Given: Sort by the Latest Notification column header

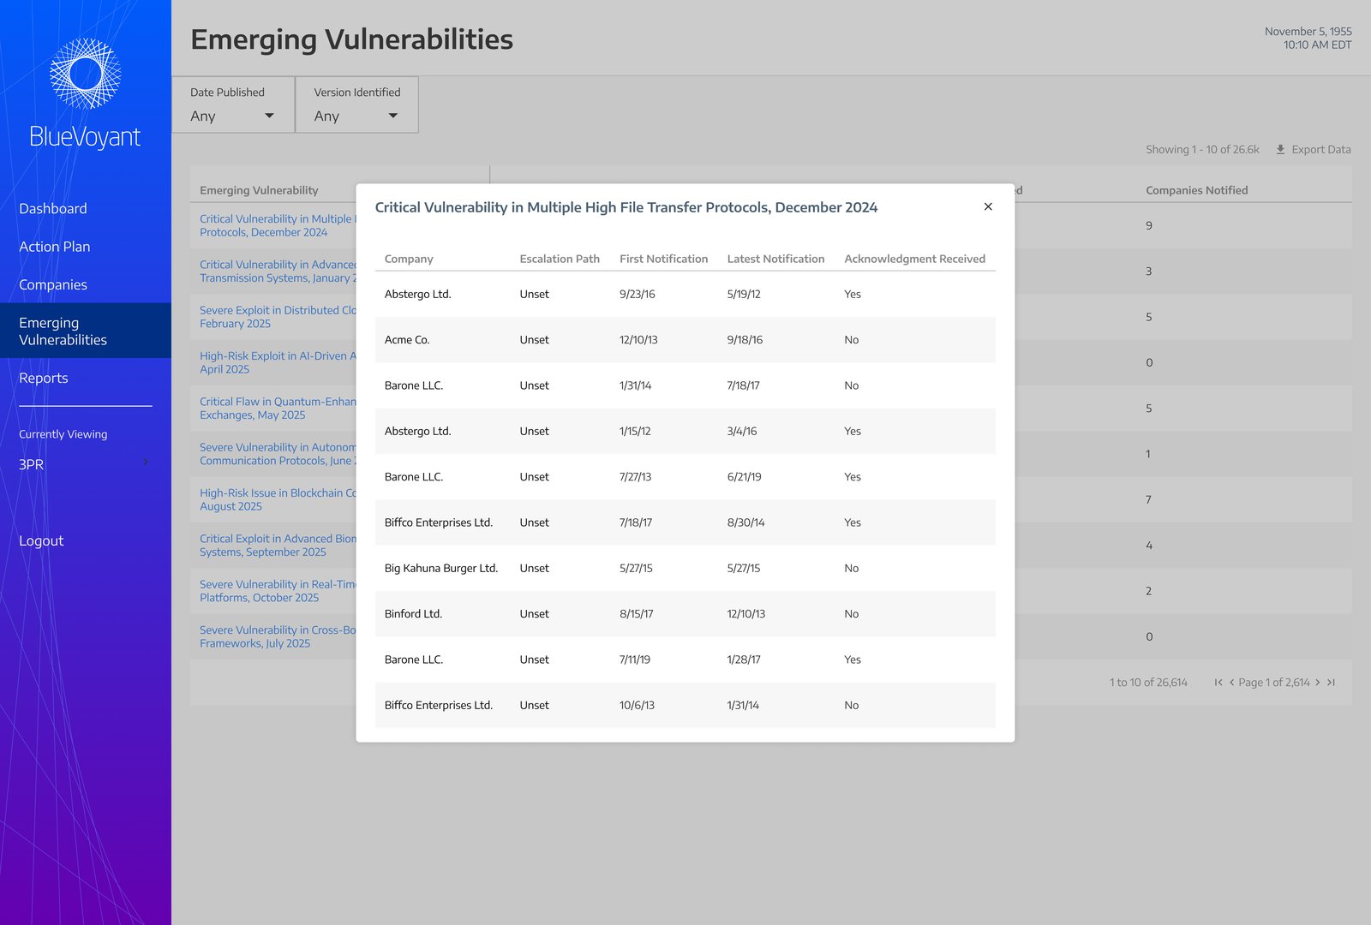Looking at the screenshot, I should [775, 259].
